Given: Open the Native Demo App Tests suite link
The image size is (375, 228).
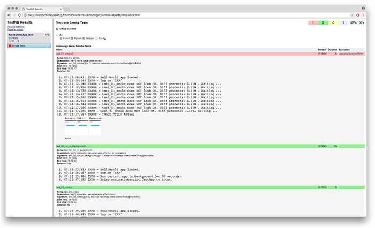Looking at the screenshot, I should click(x=21, y=35).
